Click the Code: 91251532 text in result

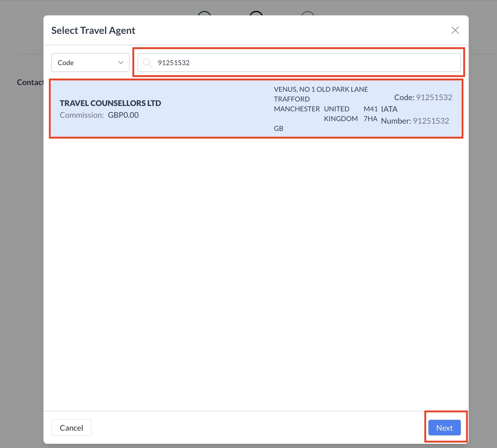click(x=423, y=97)
